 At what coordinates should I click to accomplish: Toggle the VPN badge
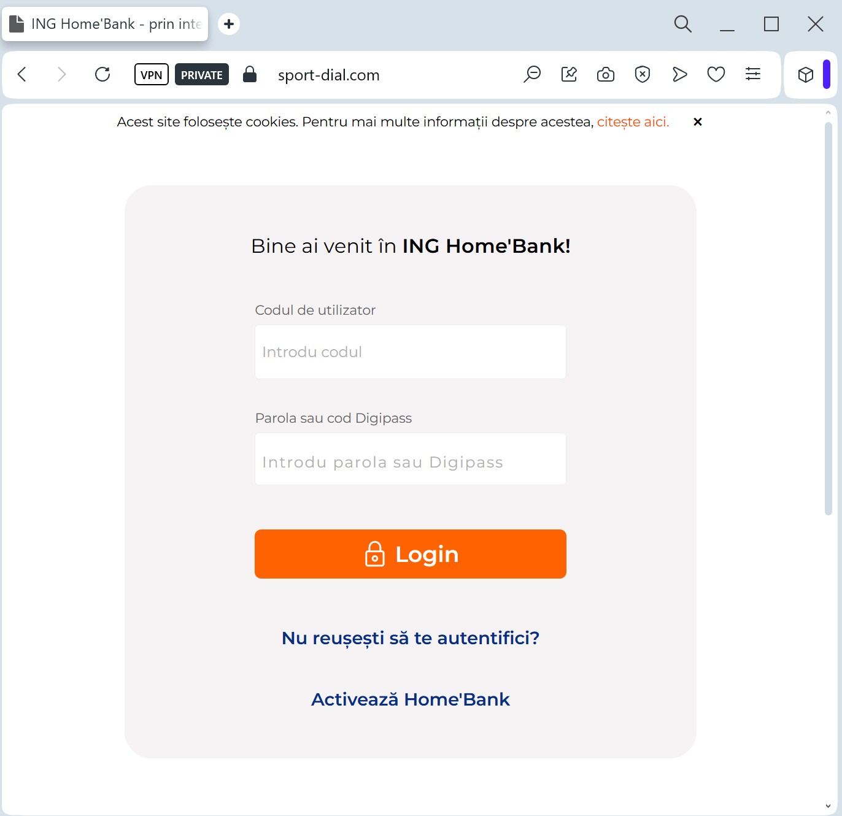click(x=151, y=75)
